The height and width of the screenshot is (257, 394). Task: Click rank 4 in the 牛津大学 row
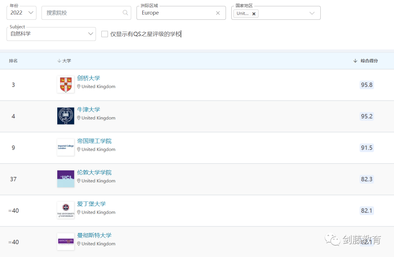[x=13, y=116]
